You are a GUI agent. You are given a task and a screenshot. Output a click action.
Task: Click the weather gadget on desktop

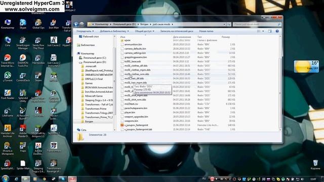[x=306, y=66]
